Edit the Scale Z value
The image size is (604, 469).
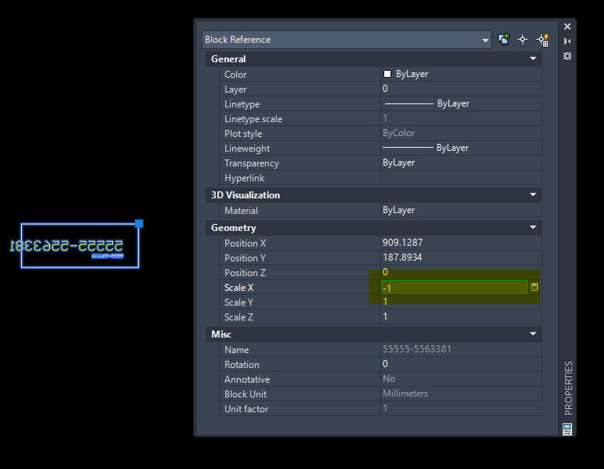coord(461,317)
